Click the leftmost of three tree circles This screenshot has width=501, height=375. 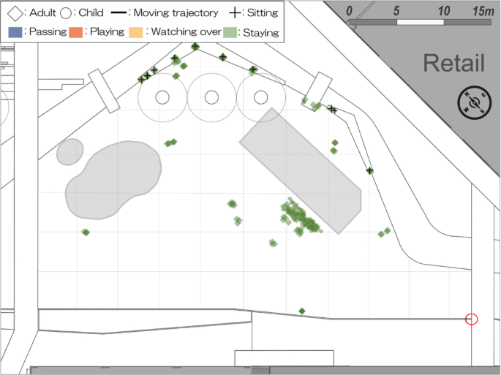pyautogui.click(x=162, y=96)
